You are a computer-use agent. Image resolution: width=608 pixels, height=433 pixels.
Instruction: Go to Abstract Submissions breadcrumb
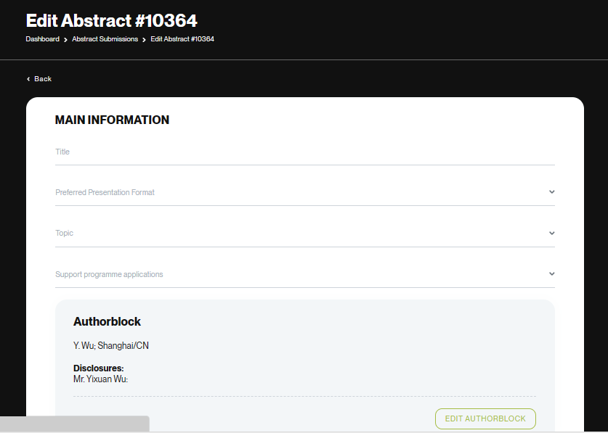pyautogui.click(x=105, y=39)
